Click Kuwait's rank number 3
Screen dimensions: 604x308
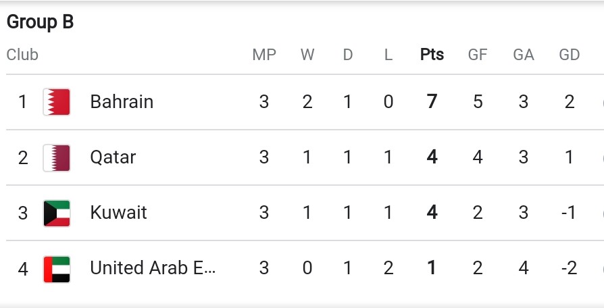[23, 213]
